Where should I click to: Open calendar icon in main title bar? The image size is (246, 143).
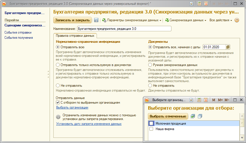(x=206, y=4)
